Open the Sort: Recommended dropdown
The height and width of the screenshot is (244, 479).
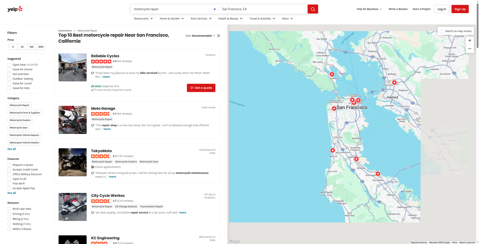pos(200,36)
